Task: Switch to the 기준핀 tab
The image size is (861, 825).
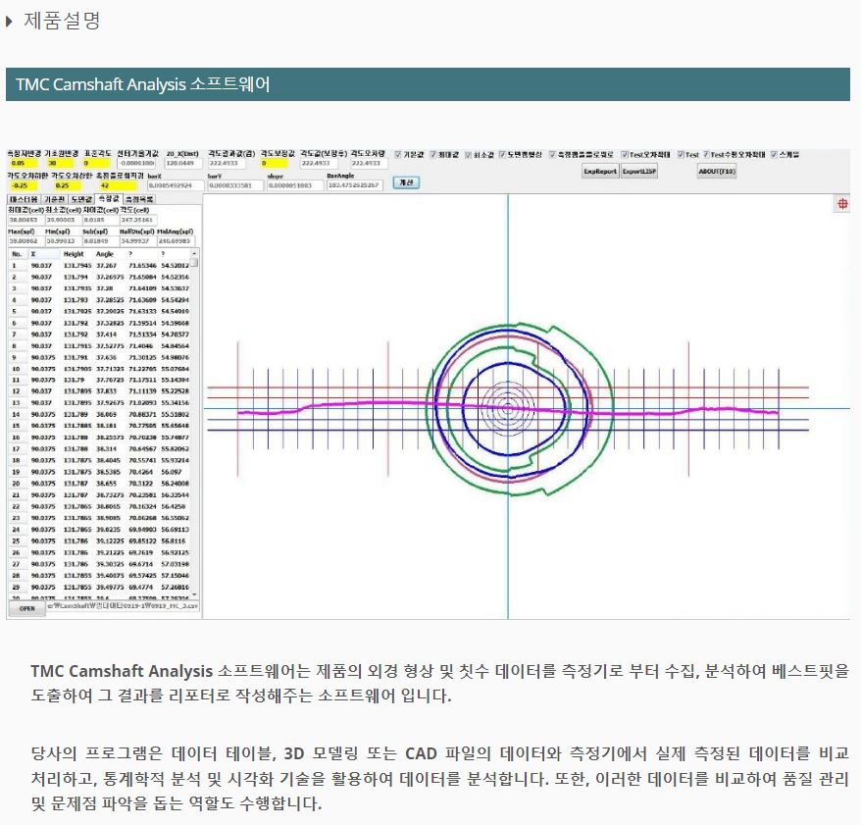Action: (54, 199)
